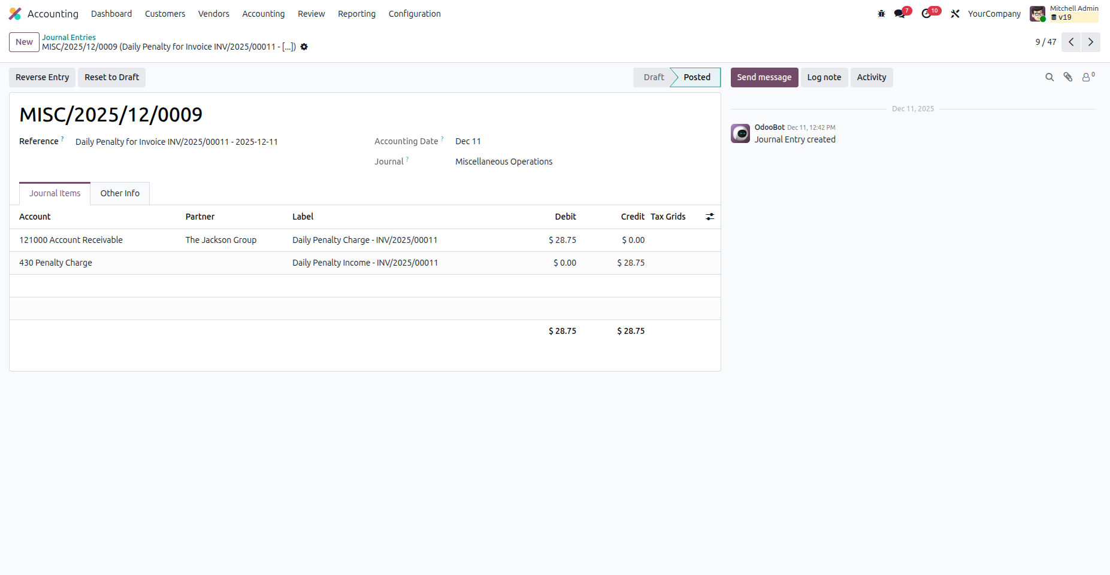Click the Accounting Date help question mark
The width and height of the screenshot is (1110, 575).
(x=442, y=138)
